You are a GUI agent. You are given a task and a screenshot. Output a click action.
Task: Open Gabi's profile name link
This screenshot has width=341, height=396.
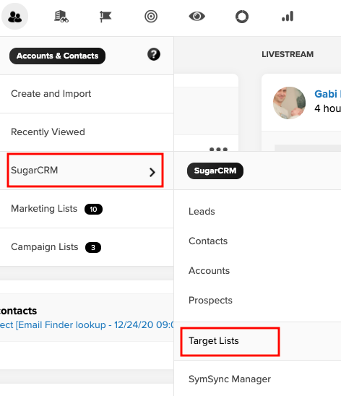click(x=327, y=94)
